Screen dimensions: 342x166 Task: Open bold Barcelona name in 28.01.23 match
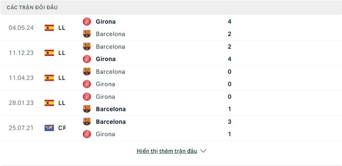(x=111, y=109)
